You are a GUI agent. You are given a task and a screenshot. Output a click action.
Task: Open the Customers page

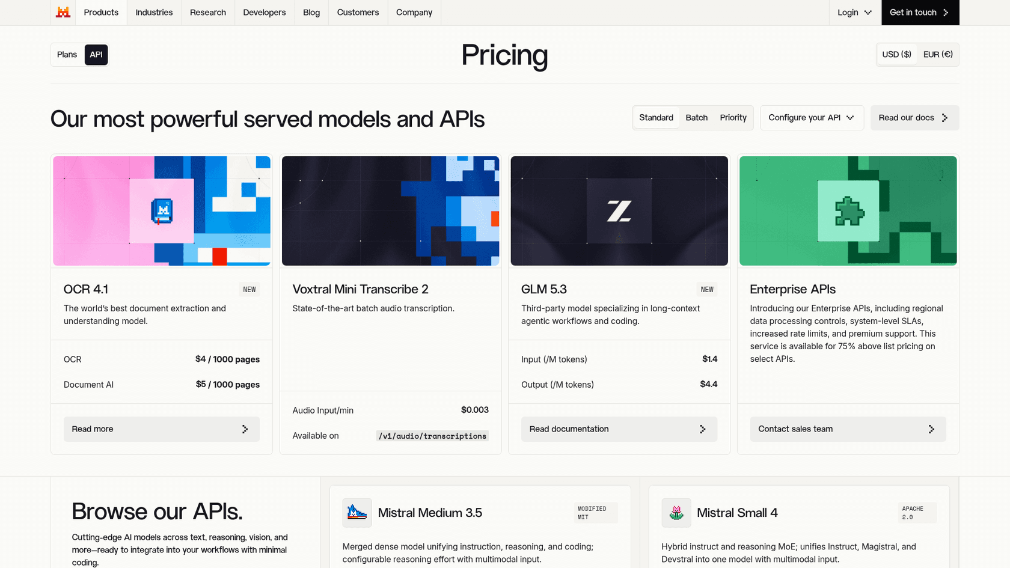(358, 12)
